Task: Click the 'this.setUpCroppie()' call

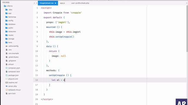Action: click(x=61, y=37)
